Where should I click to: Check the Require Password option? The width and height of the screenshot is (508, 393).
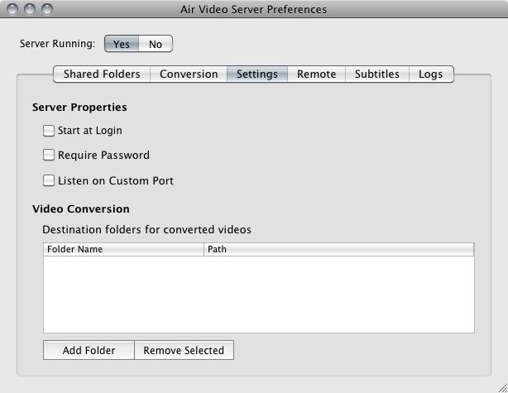tap(49, 155)
